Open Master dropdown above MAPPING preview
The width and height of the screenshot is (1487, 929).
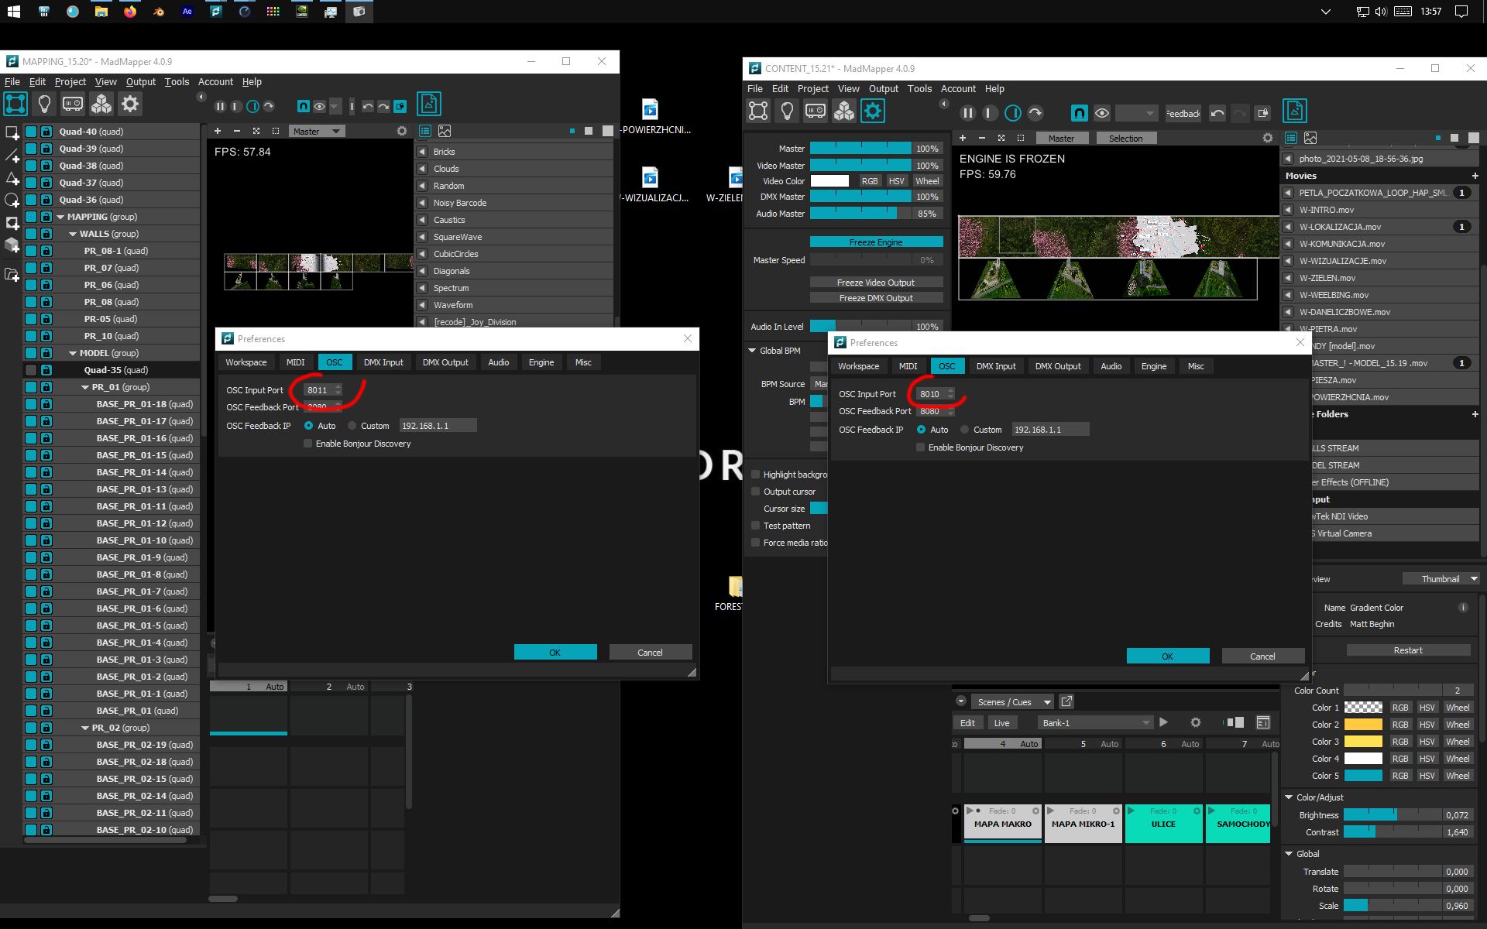tap(317, 132)
